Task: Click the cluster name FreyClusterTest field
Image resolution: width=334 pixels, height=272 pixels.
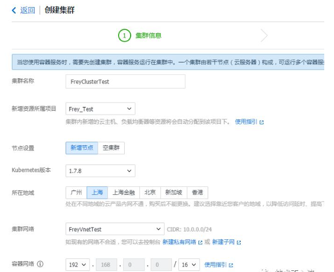Action: pos(125,81)
